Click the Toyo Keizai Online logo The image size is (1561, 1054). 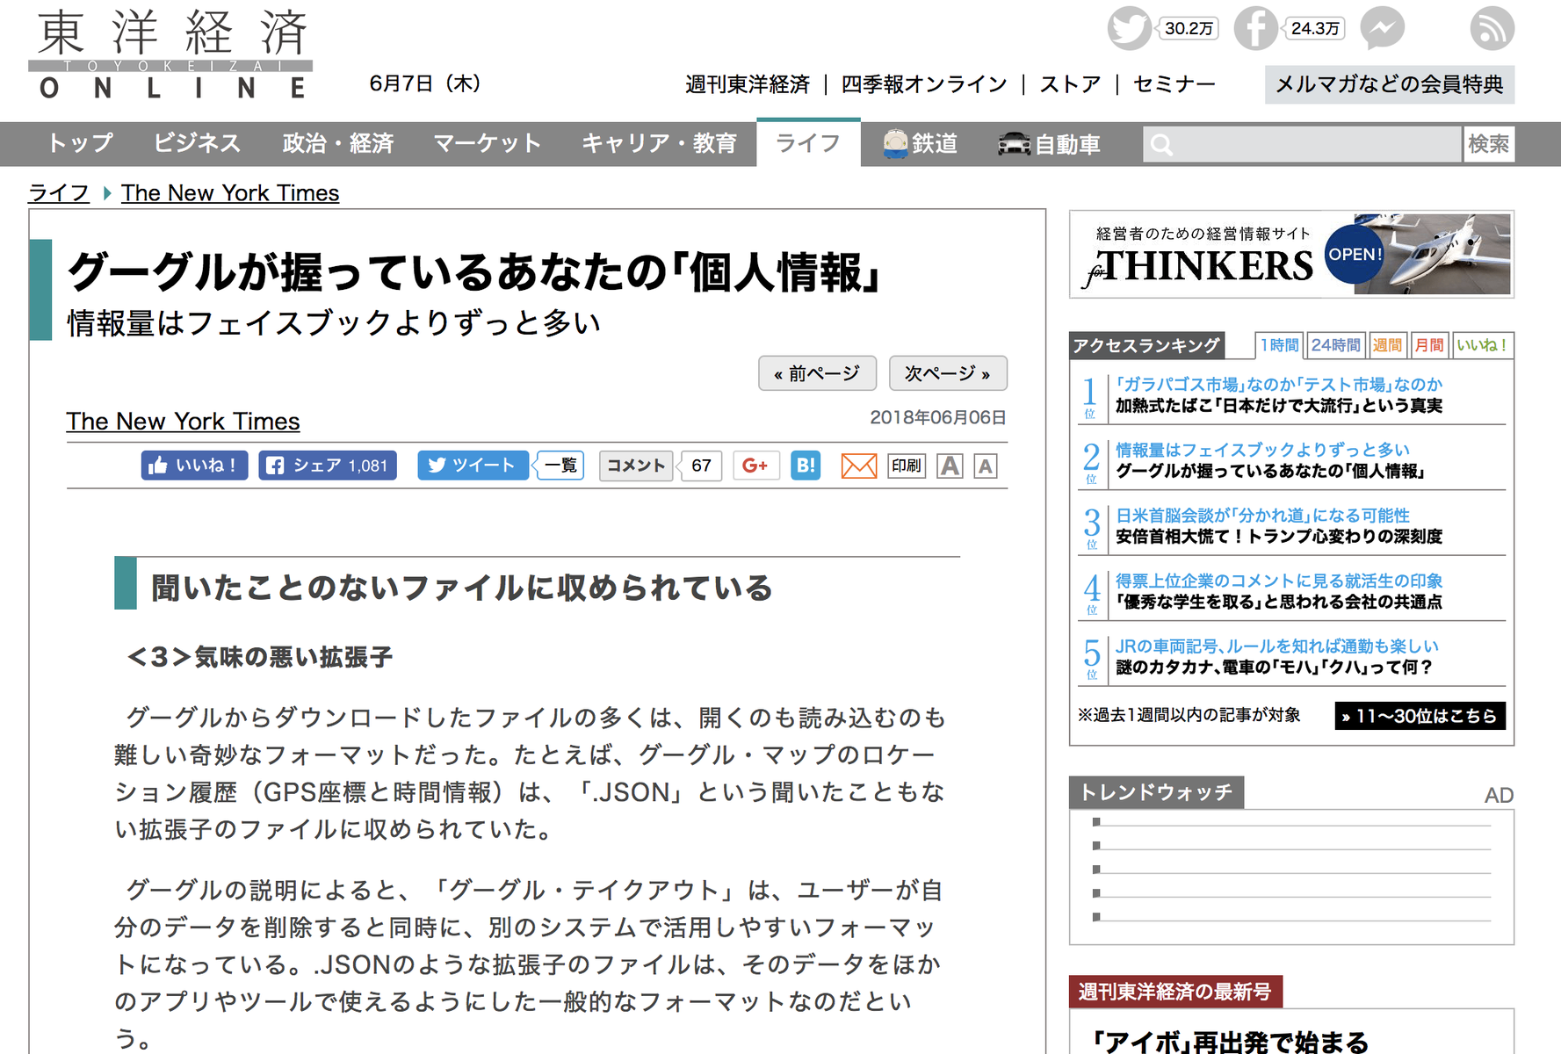171,54
